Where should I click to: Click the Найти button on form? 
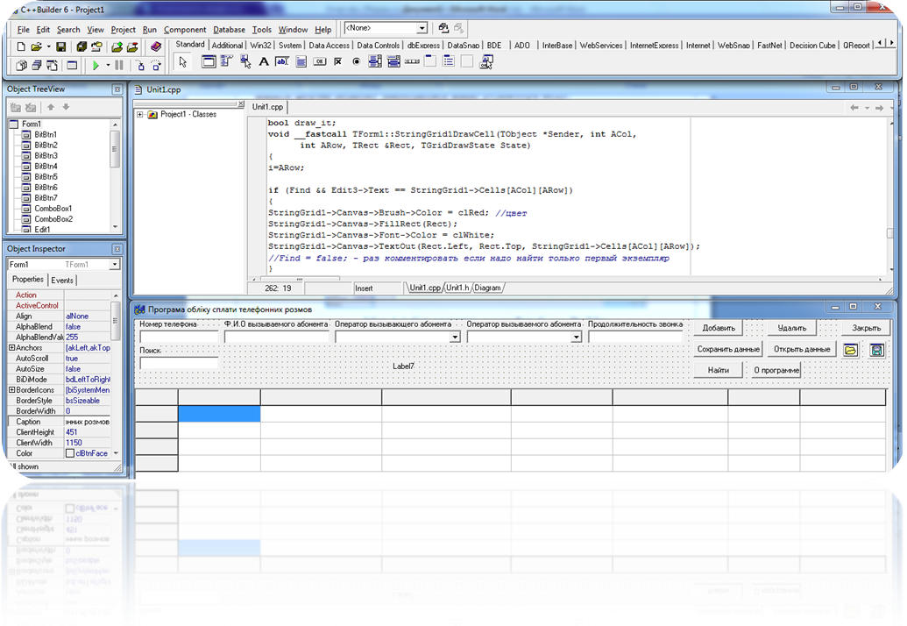pos(719,370)
